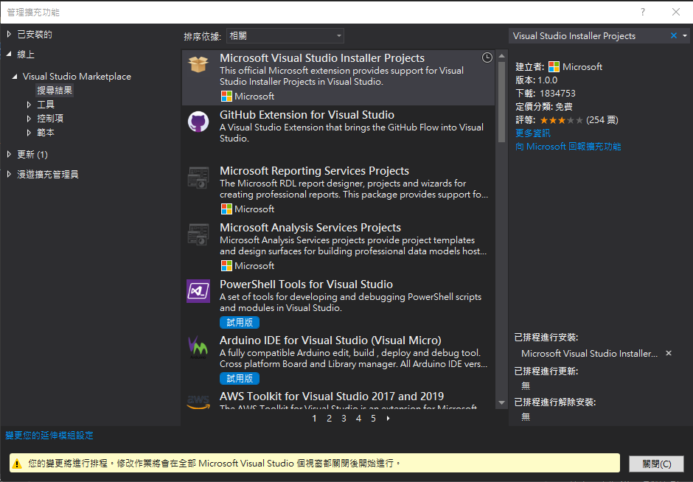Go to results page 5
This screenshot has height=482, width=693.
[x=373, y=418]
